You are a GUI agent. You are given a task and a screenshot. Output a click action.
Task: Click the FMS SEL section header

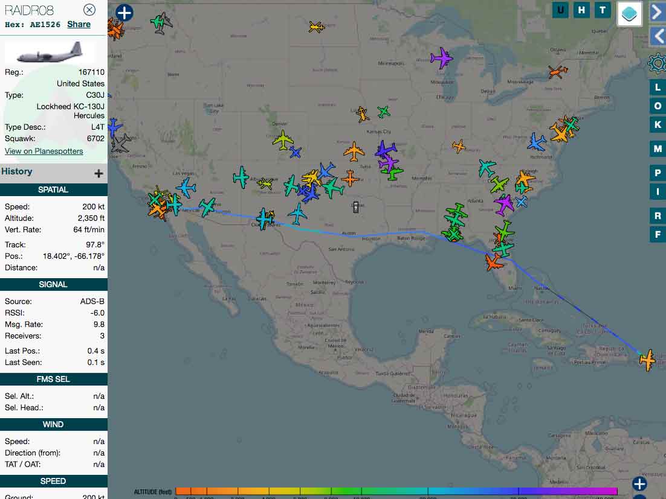(x=54, y=379)
